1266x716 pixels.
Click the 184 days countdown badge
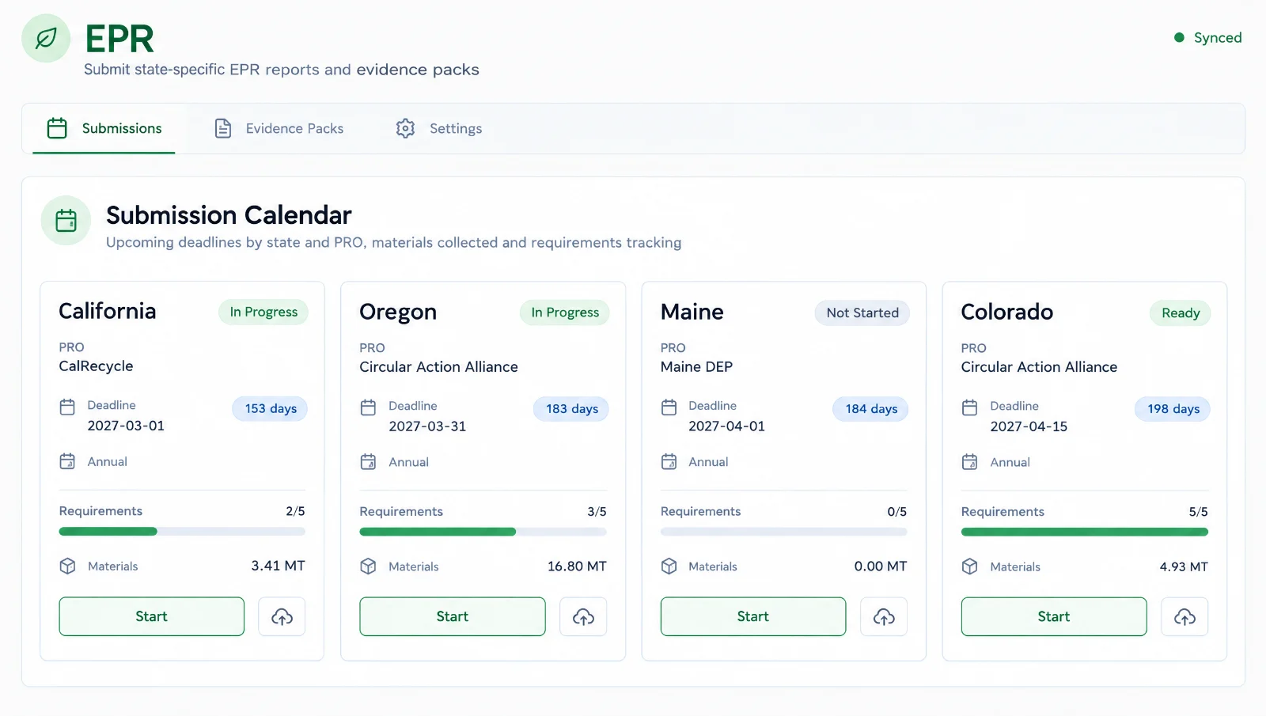871,409
